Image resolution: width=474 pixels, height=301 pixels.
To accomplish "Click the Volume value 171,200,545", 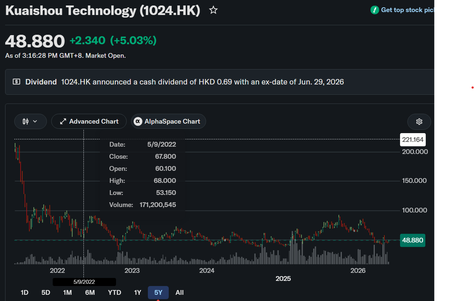I will tap(158, 205).
